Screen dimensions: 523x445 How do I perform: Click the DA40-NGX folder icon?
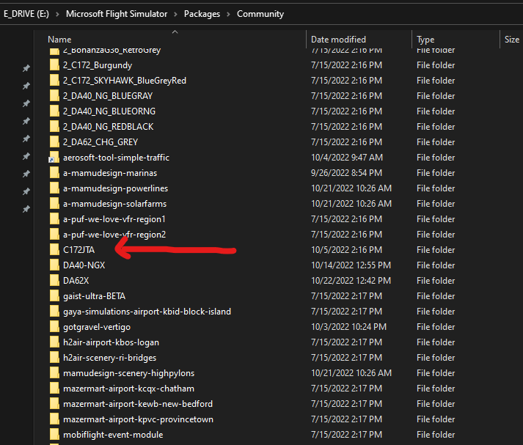tap(54, 265)
